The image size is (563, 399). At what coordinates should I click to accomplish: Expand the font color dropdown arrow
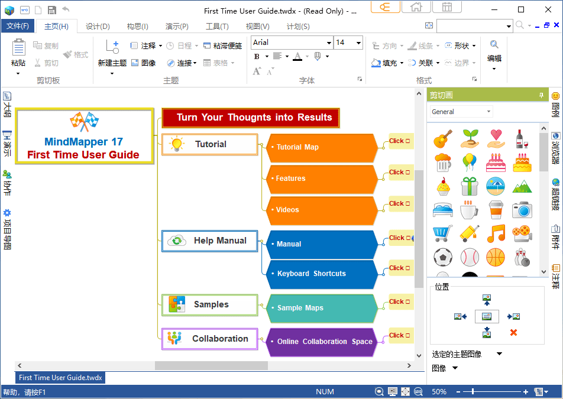(x=308, y=56)
